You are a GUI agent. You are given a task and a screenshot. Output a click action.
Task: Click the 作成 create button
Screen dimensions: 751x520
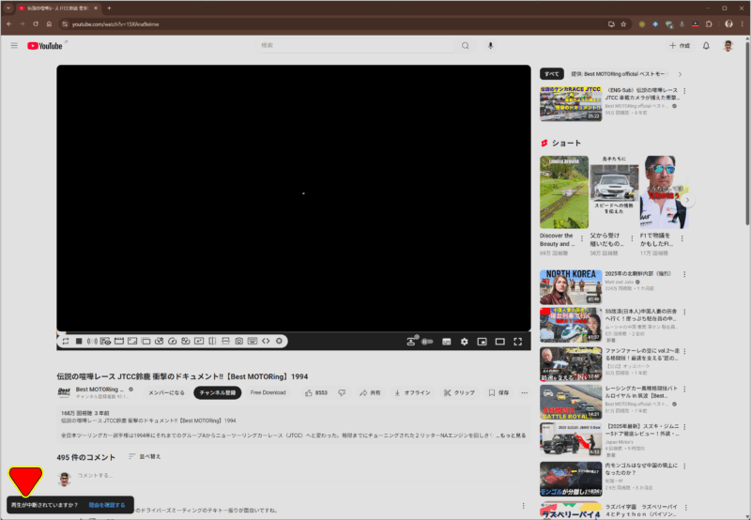point(680,45)
